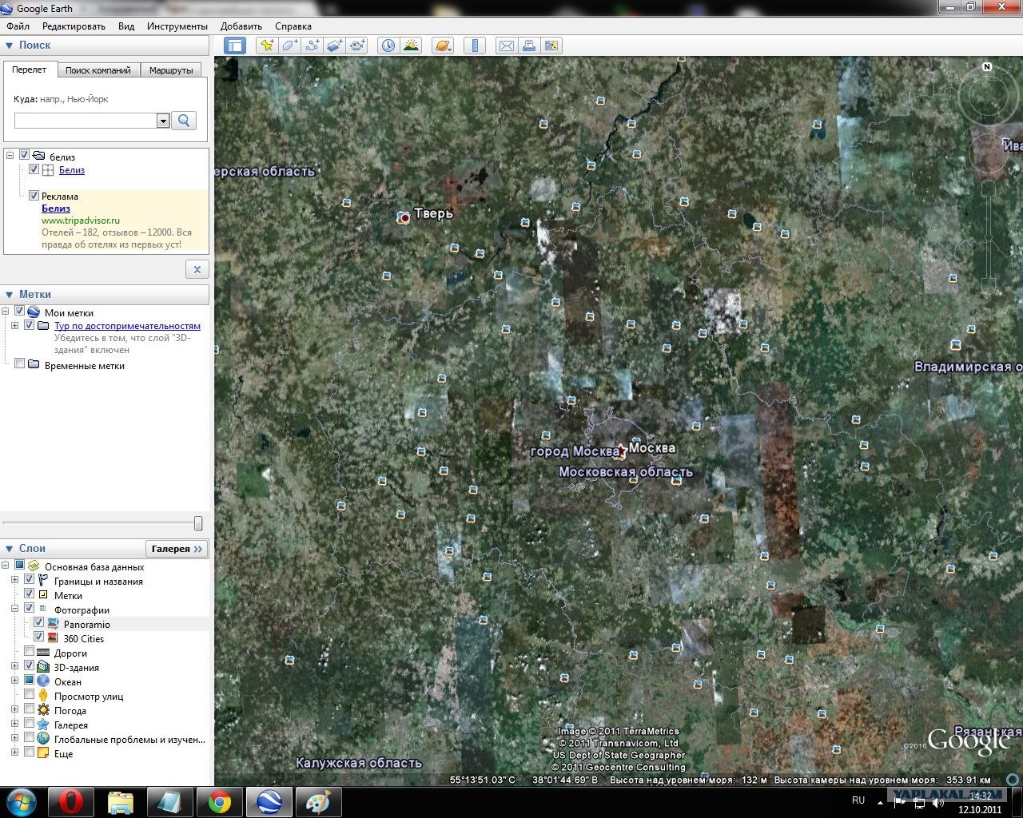Switch to the Маршруты tab

[171, 70]
